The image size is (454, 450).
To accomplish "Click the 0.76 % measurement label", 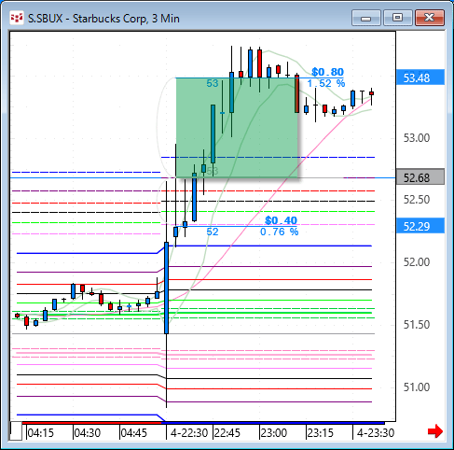I will [x=279, y=232].
